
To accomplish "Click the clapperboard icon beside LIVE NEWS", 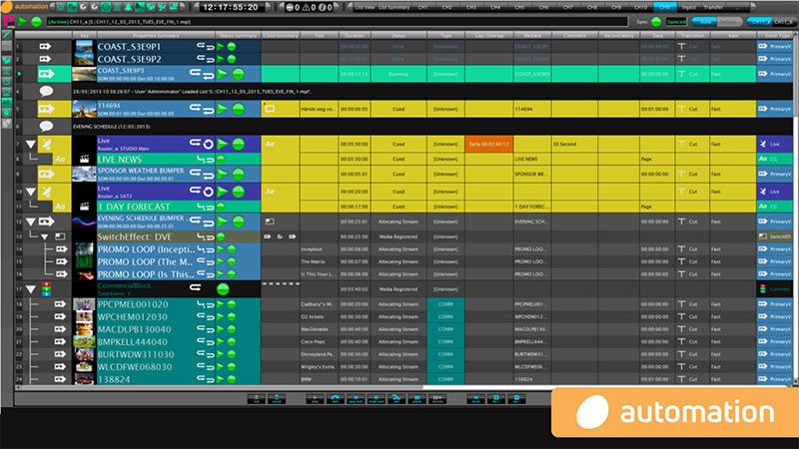I will (x=85, y=159).
